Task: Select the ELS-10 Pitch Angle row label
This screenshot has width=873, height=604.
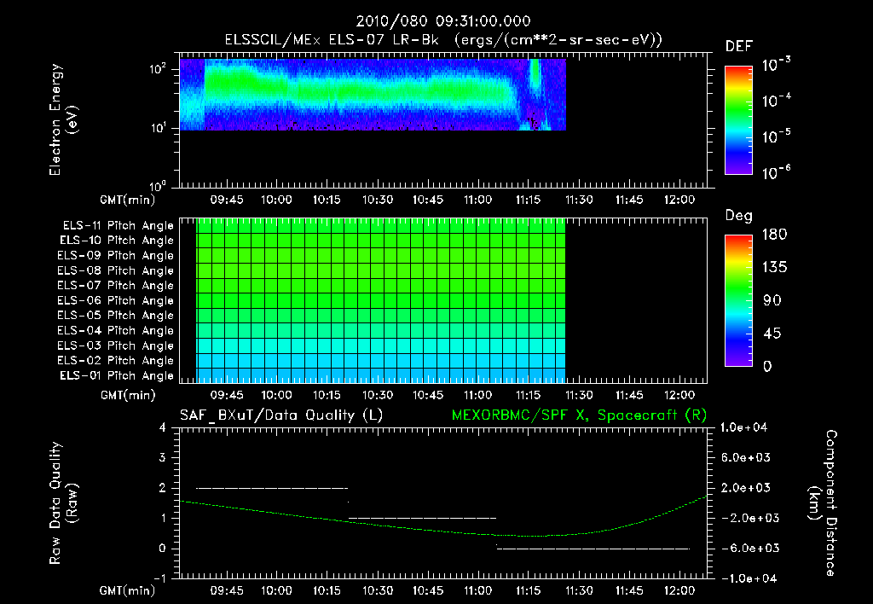Action: point(117,241)
